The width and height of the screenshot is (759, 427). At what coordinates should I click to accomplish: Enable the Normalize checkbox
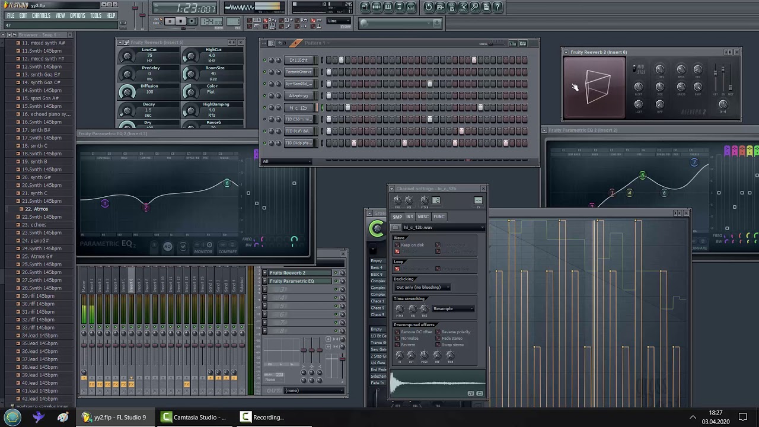[x=397, y=338]
